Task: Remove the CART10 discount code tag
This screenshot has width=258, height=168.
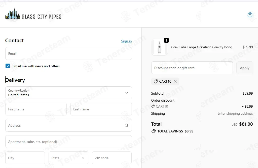Action: [x=175, y=81]
